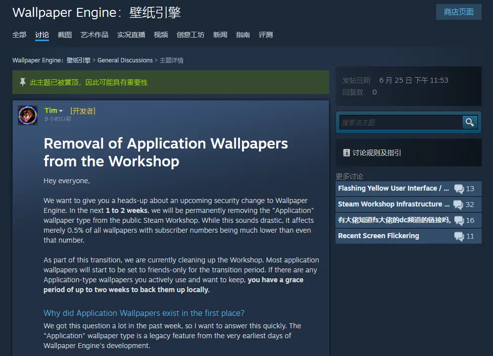Screen dimensions: 493x356
Task: Click the search magnifier icon button
Action: coord(470,122)
